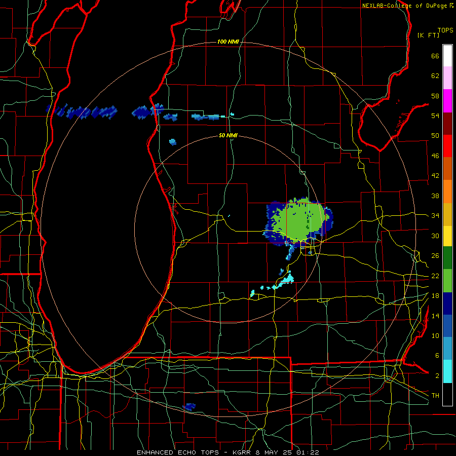Select the light pink legend swatch
This screenshot has height=456, width=456.
point(447,78)
